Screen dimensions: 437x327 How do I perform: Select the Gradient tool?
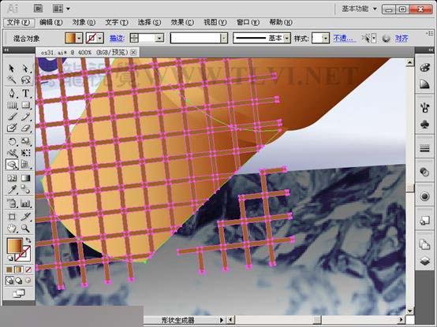(x=25, y=178)
